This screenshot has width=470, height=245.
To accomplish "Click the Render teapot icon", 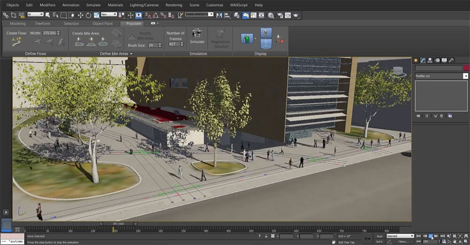I will (296, 15).
